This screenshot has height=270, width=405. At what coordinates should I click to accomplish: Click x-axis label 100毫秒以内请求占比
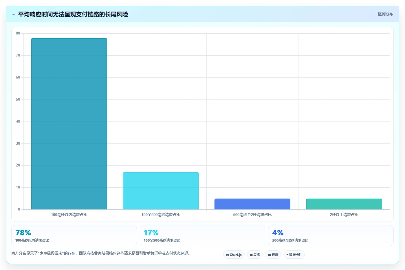(x=69, y=215)
